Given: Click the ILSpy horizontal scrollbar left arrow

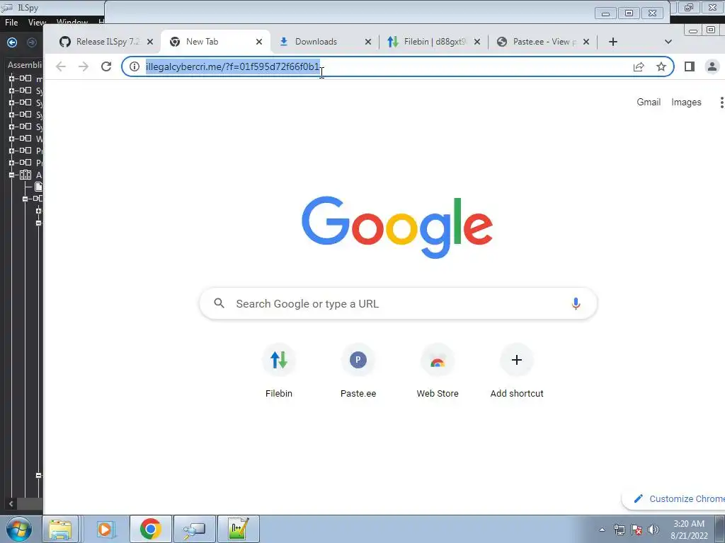Looking at the screenshot, I should 11,503.
